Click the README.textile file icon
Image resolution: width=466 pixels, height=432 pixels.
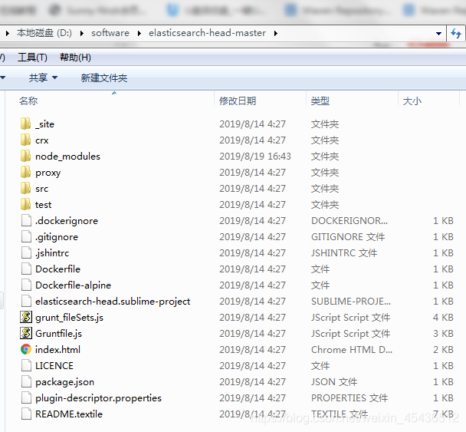tap(26, 414)
